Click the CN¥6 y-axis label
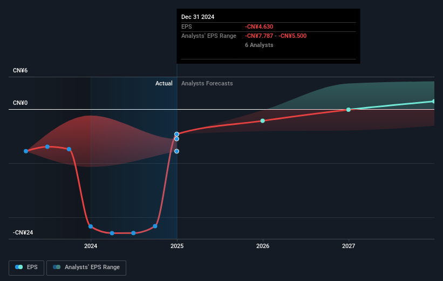Viewport: 443px width, 281px height. 21,70
